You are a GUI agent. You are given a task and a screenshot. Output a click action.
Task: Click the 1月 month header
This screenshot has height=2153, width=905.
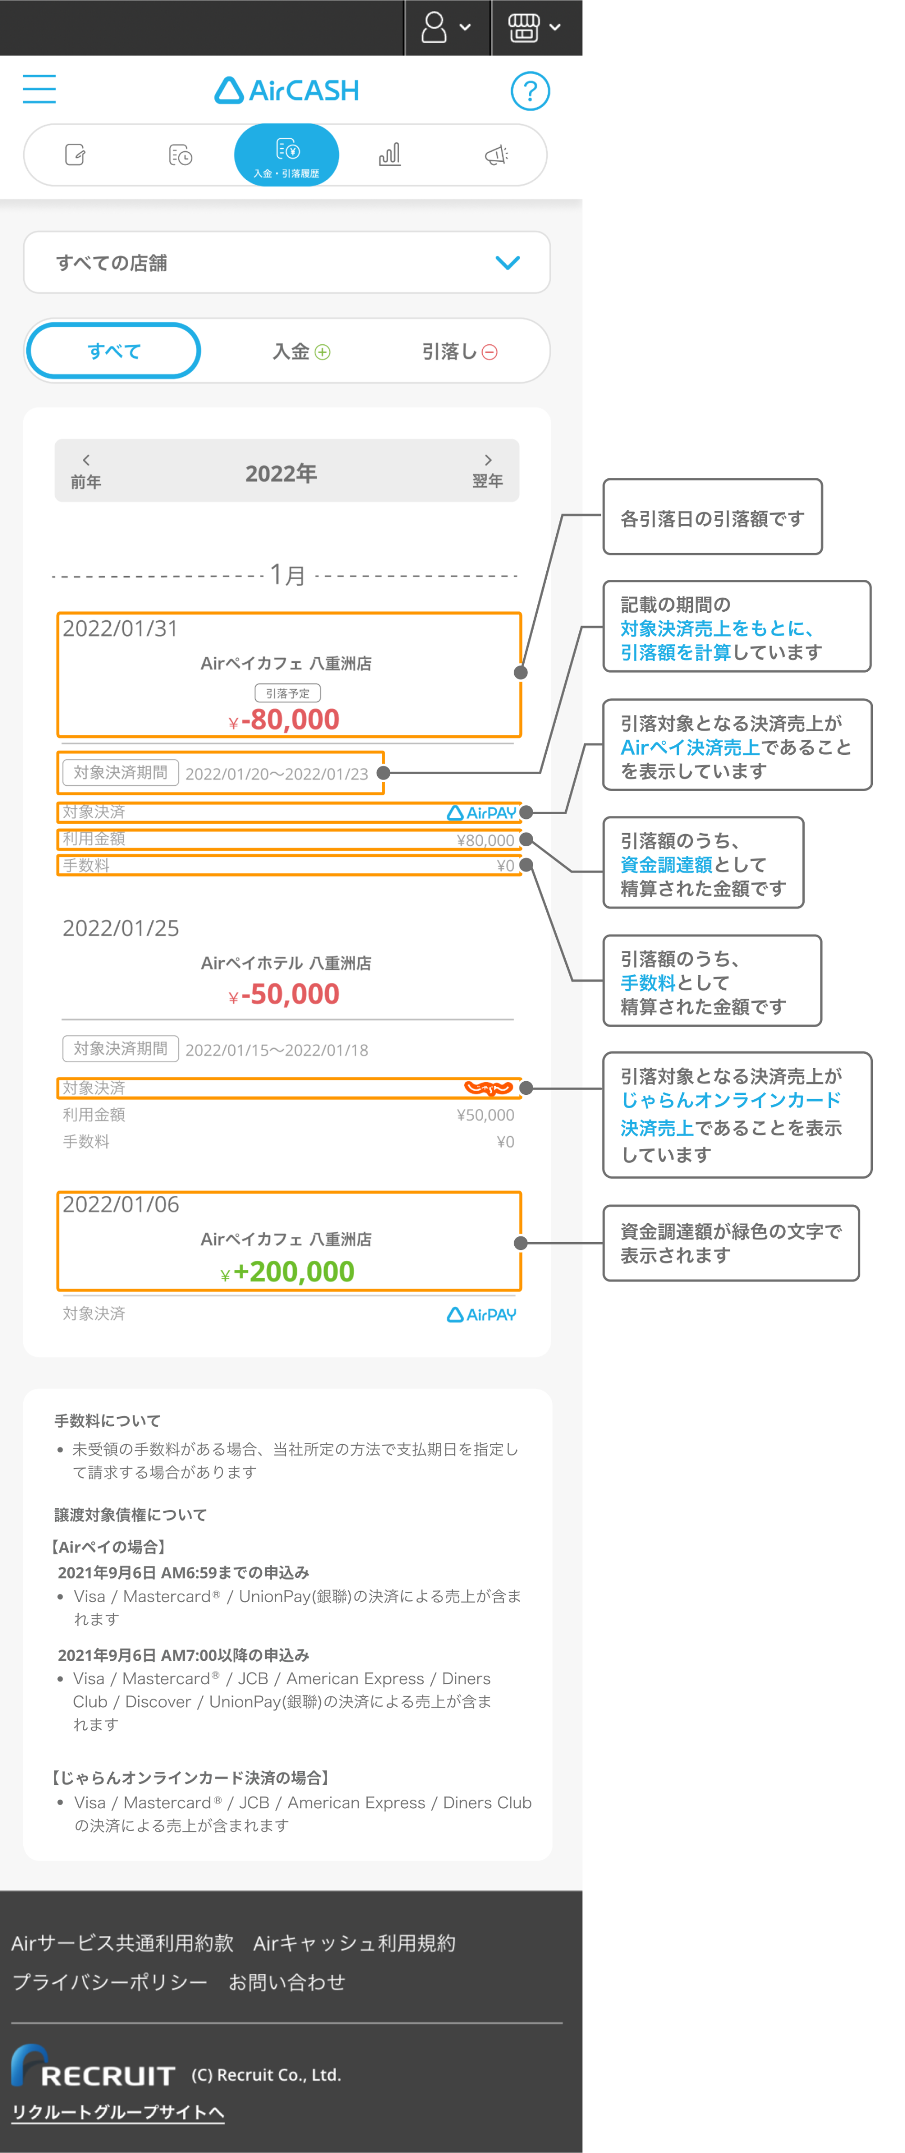[x=286, y=575]
